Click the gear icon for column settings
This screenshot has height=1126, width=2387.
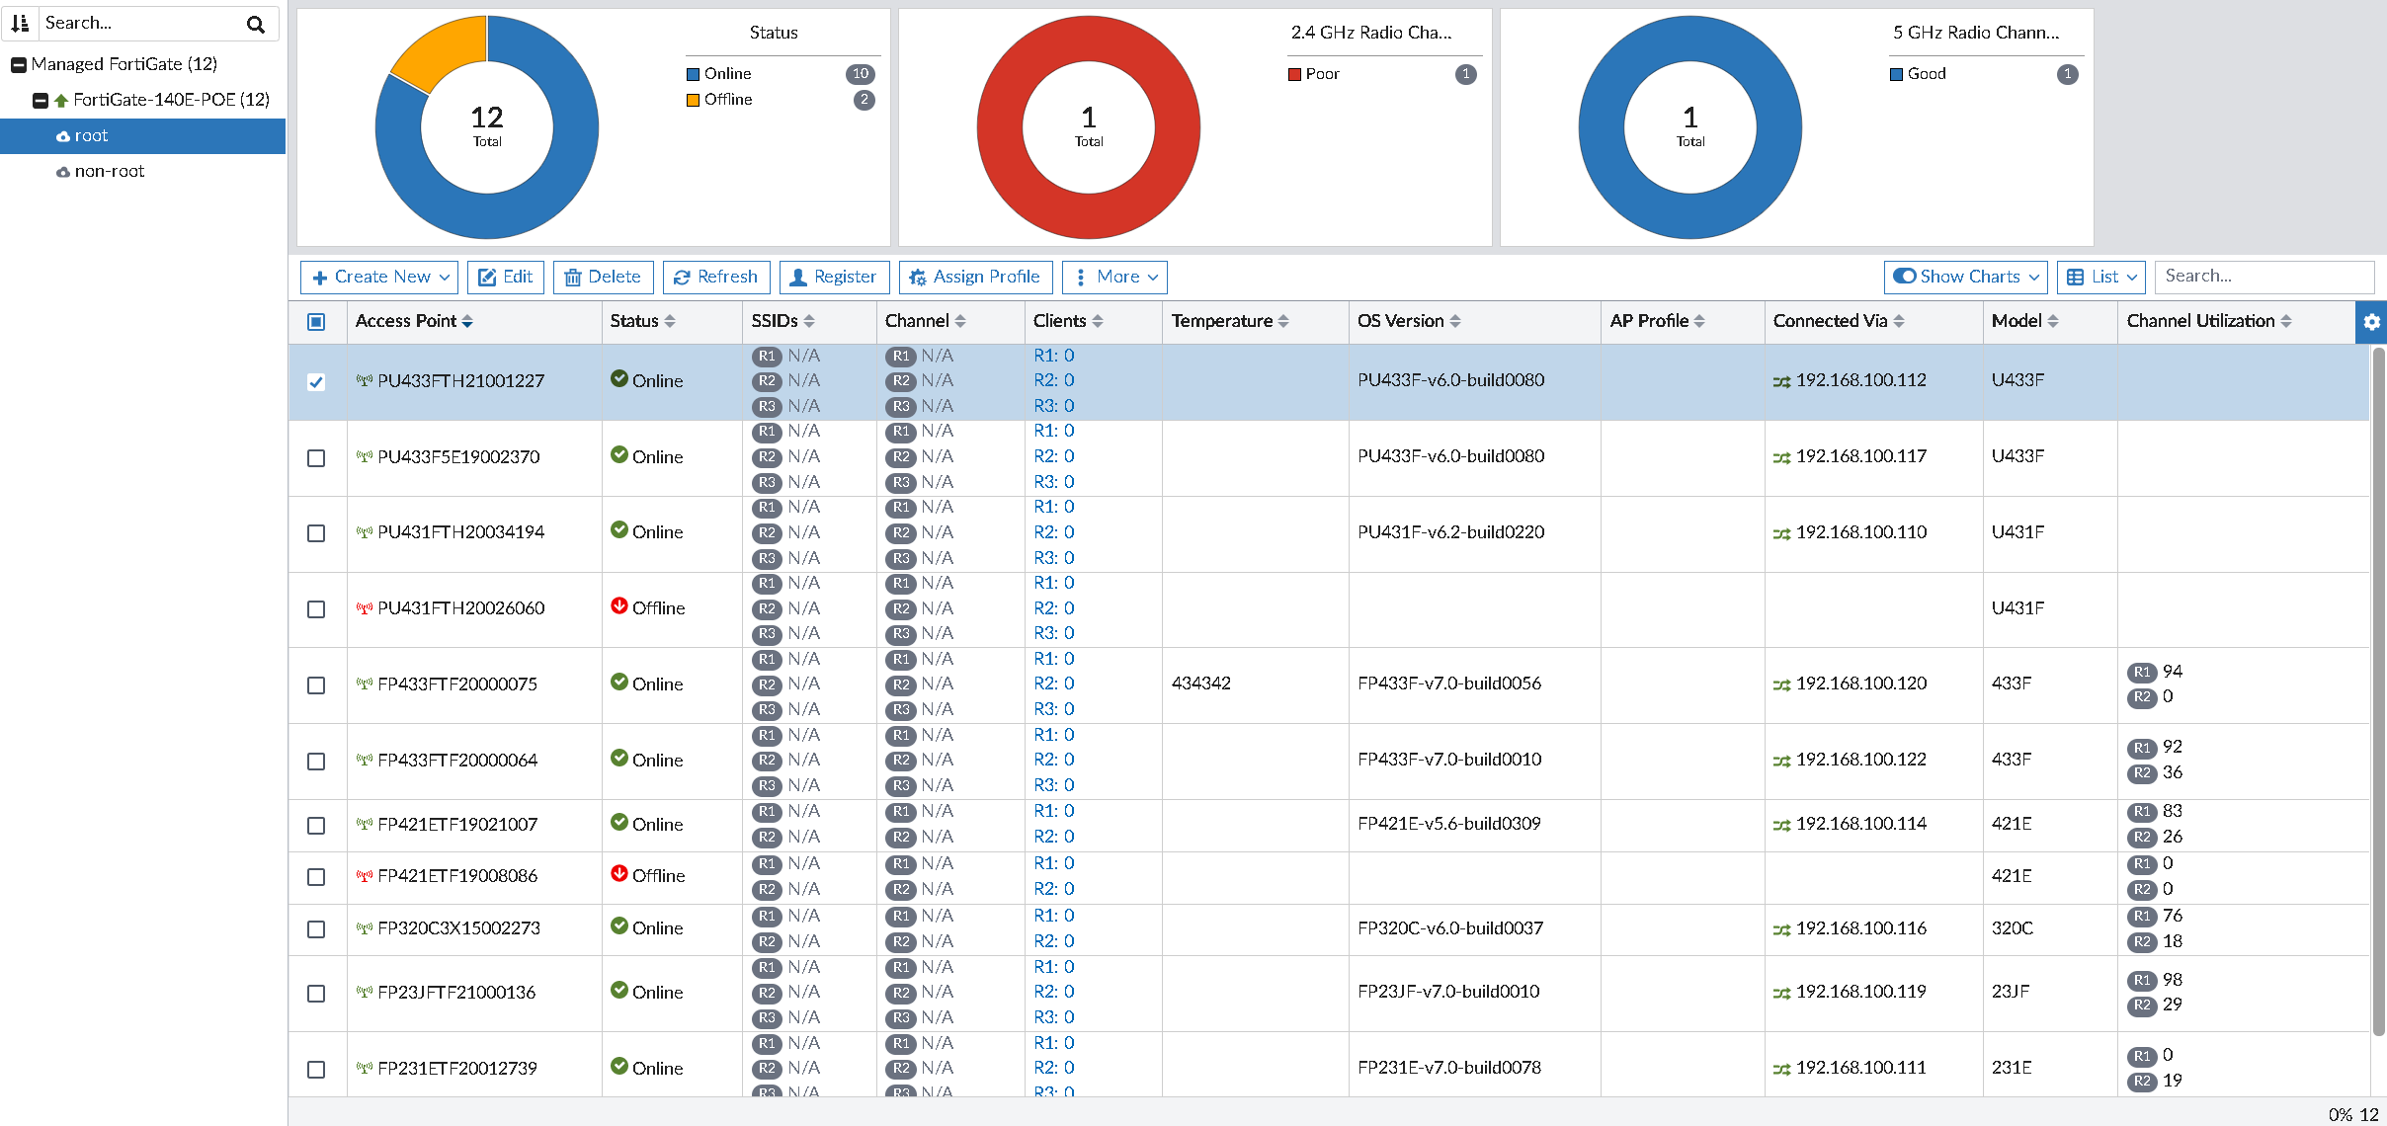pyautogui.click(x=2371, y=322)
